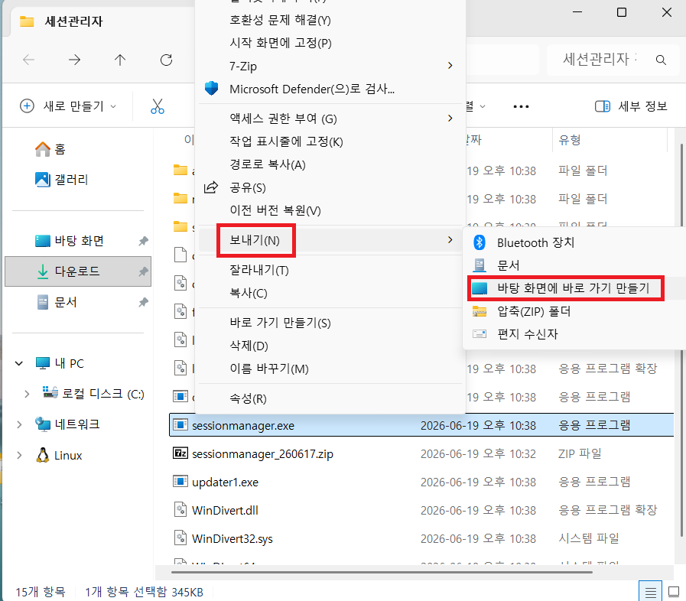Select Linux in the navigation tree
The image size is (686, 601).
(59, 456)
